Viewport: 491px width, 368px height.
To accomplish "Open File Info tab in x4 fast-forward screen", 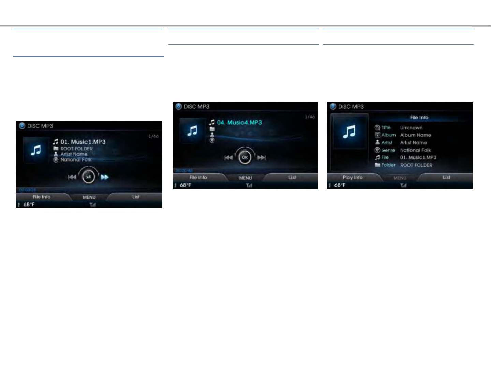I will point(42,197).
